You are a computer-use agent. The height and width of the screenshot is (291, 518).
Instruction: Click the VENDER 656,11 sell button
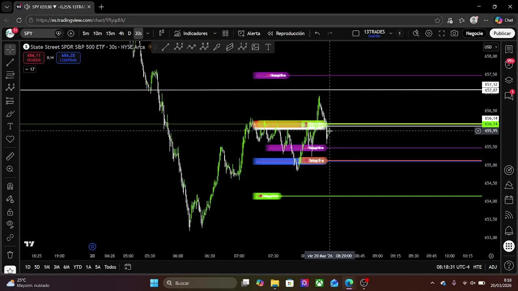pos(34,58)
